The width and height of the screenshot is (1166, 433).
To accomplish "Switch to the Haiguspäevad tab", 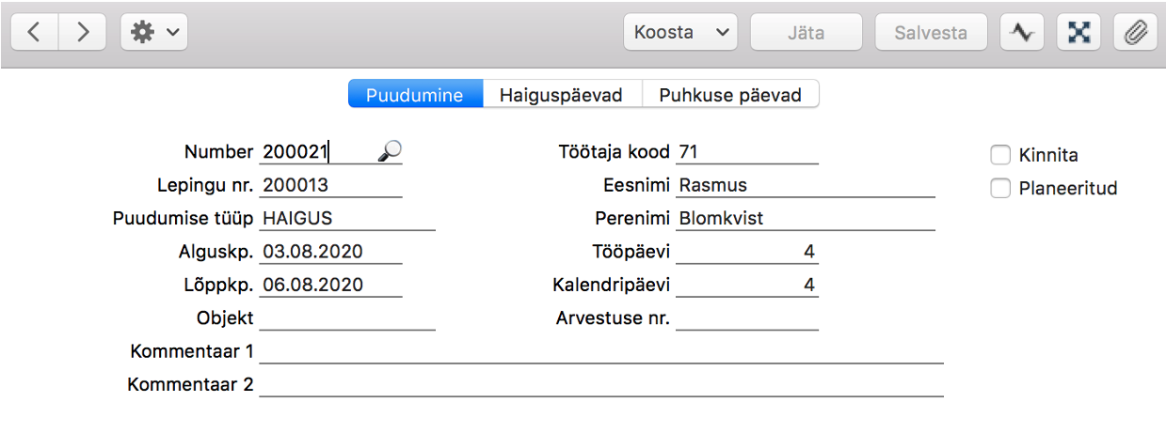I will [562, 95].
